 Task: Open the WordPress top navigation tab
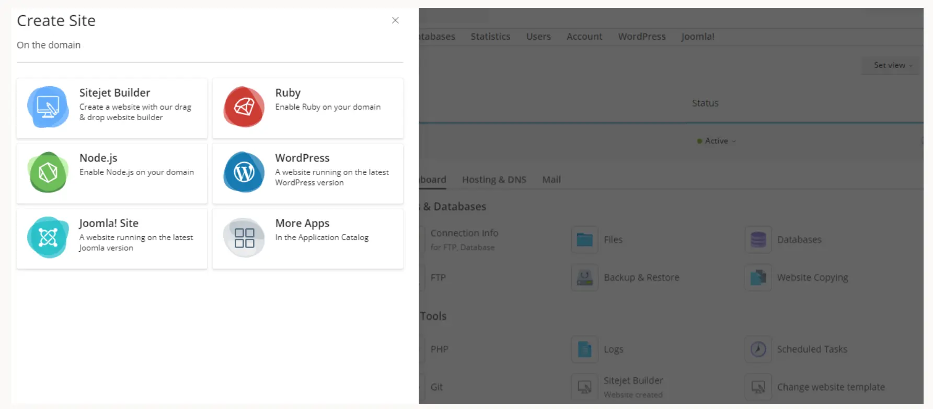(642, 37)
